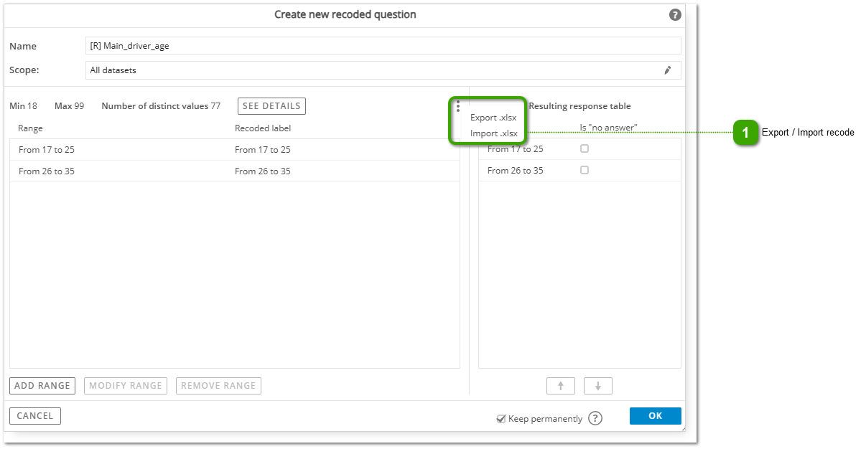
Task: Click the Scope field showing All datasets
Action: (x=383, y=70)
